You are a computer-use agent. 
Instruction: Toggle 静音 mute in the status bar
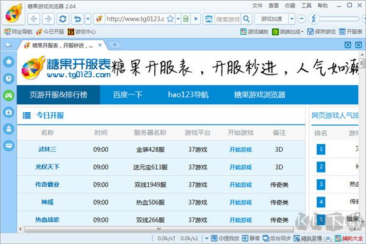(251, 238)
